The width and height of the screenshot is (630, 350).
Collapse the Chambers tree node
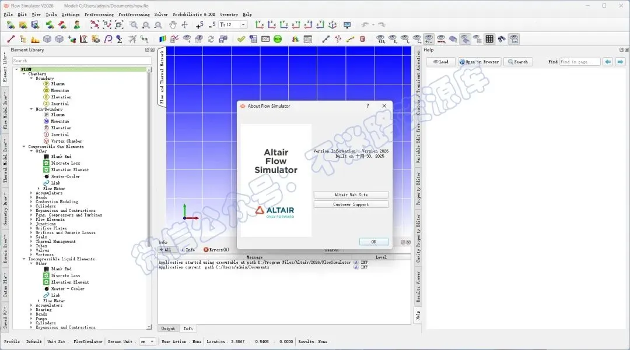tap(24, 74)
